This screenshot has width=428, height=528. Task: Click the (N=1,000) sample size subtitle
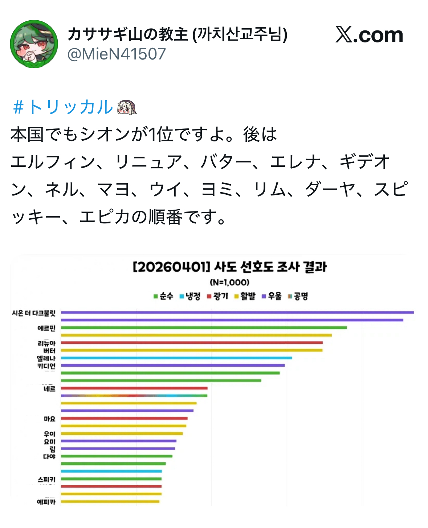230,282
